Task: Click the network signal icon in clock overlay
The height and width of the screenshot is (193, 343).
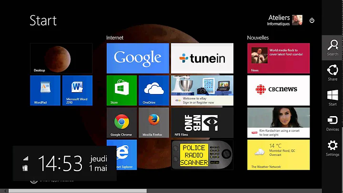Action: click(26, 158)
